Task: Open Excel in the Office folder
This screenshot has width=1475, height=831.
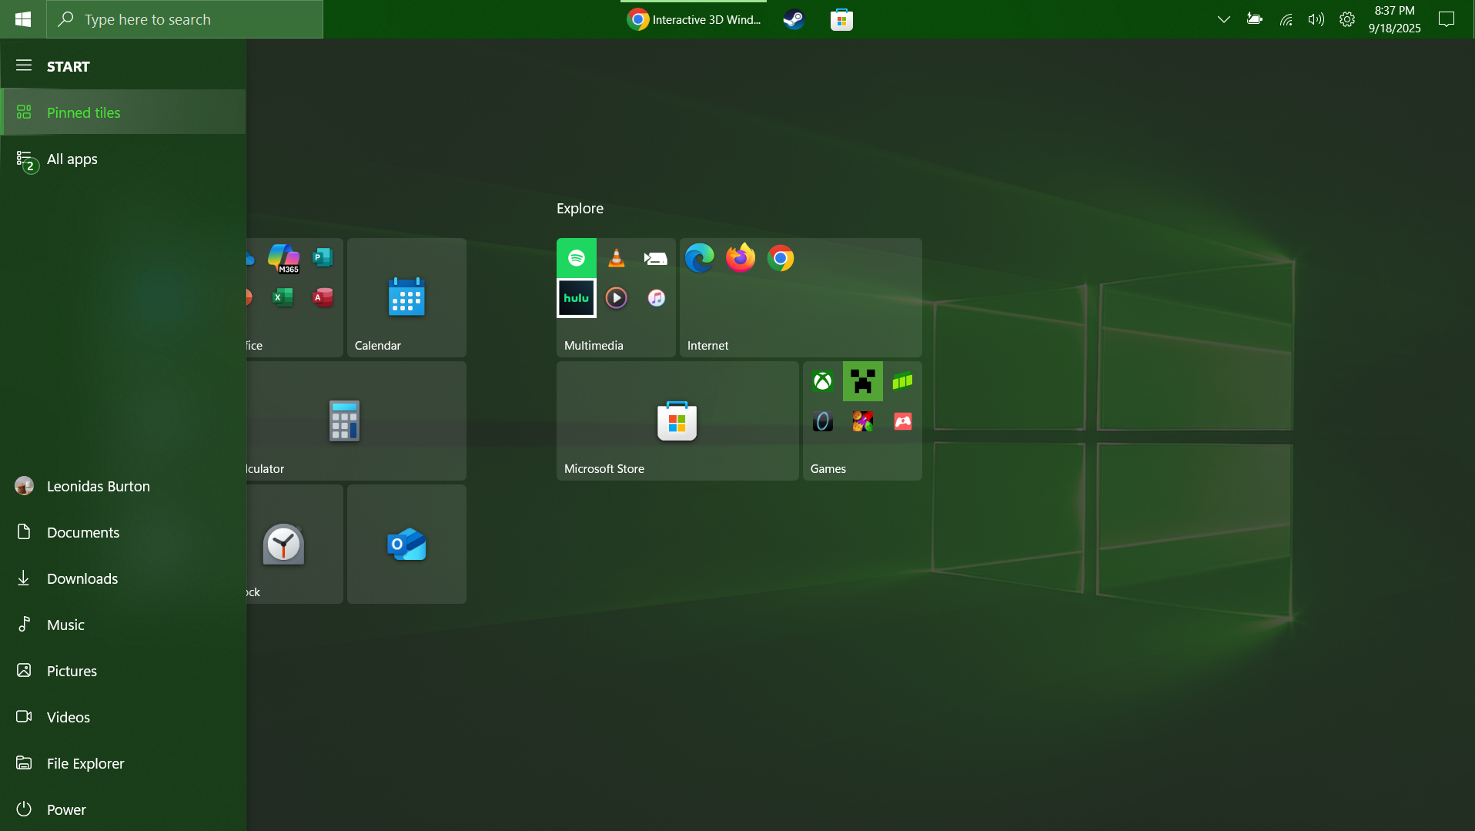Action: click(x=283, y=297)
